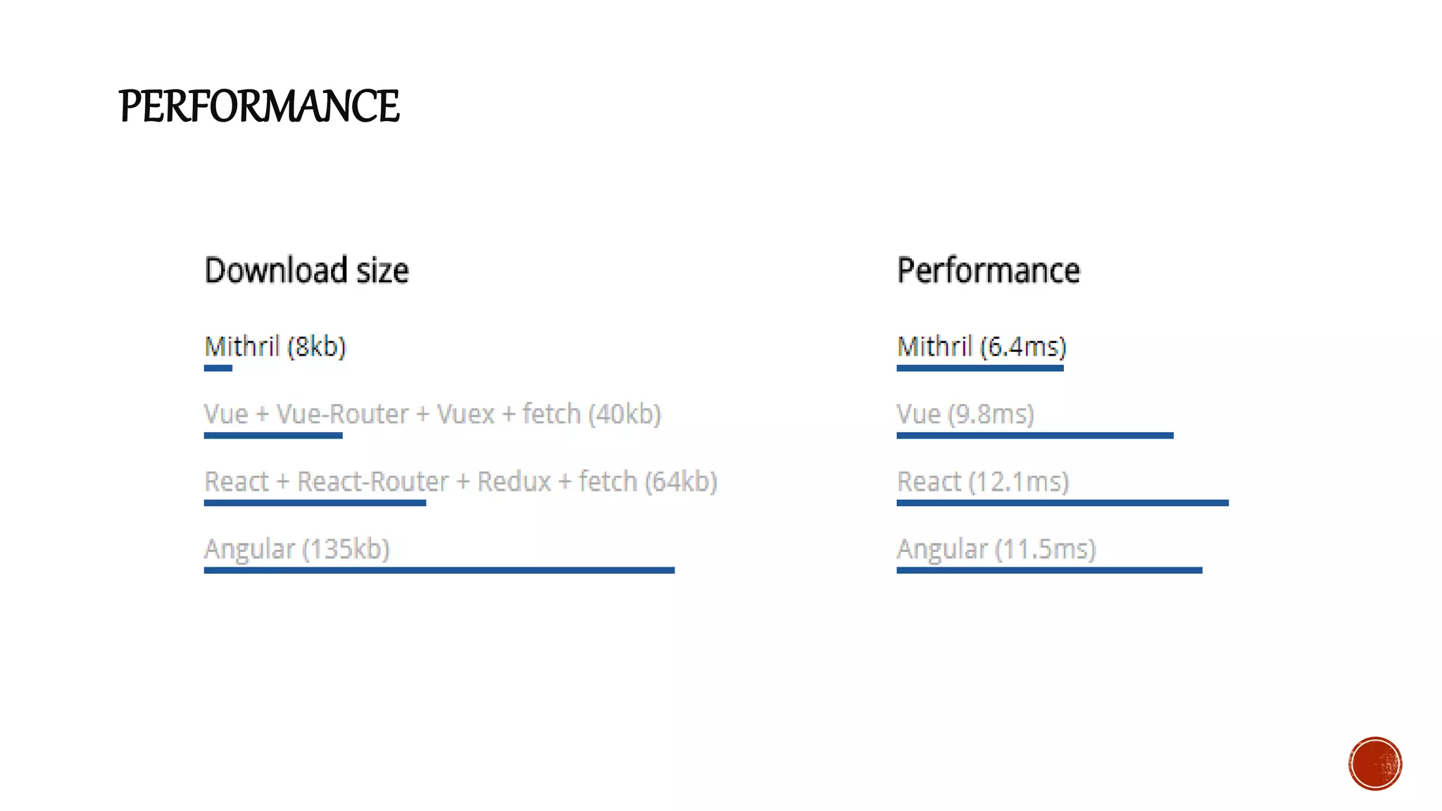Click the Mithril (6.4ms) label
1442x811 pixels.
tap(982, 346)
